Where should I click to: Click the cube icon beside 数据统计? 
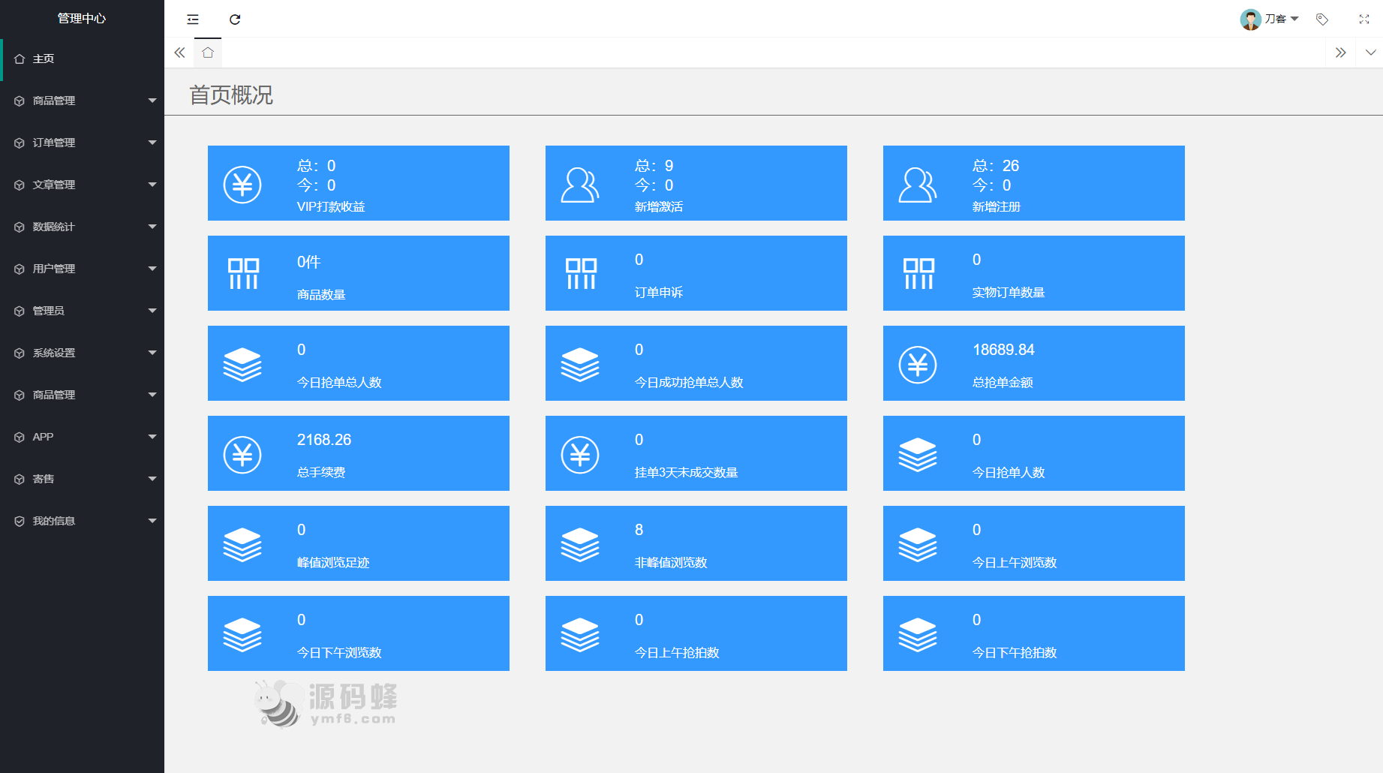coord(20,227)
